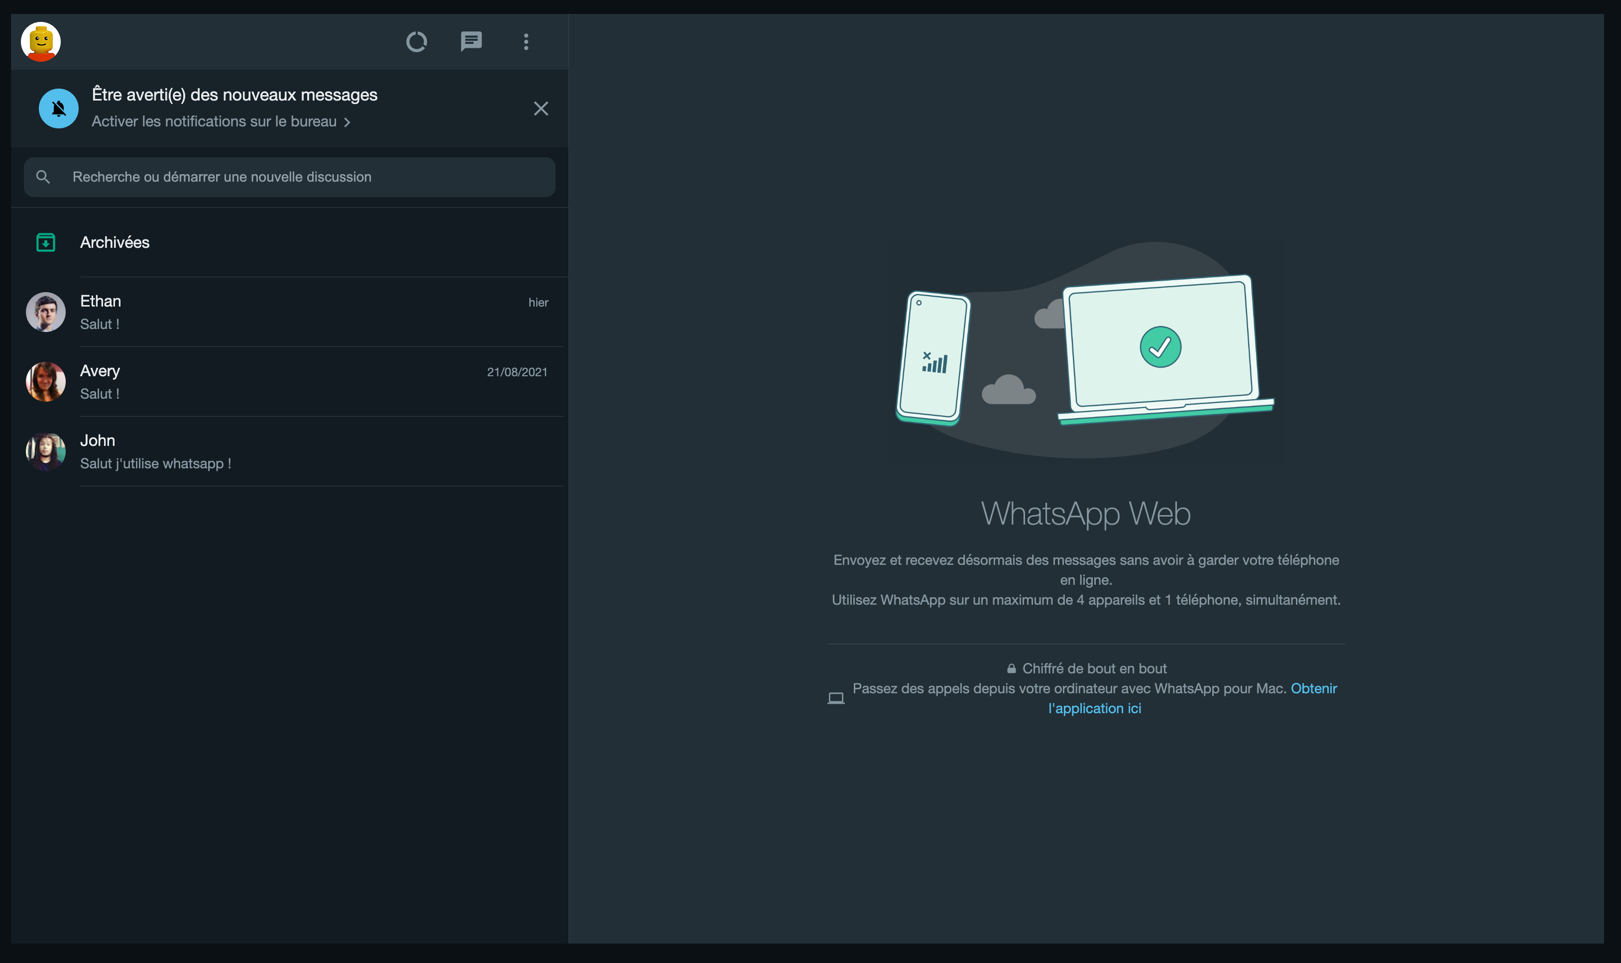
Task: Click John's avatar photo
Action: [x=45, y=452]
